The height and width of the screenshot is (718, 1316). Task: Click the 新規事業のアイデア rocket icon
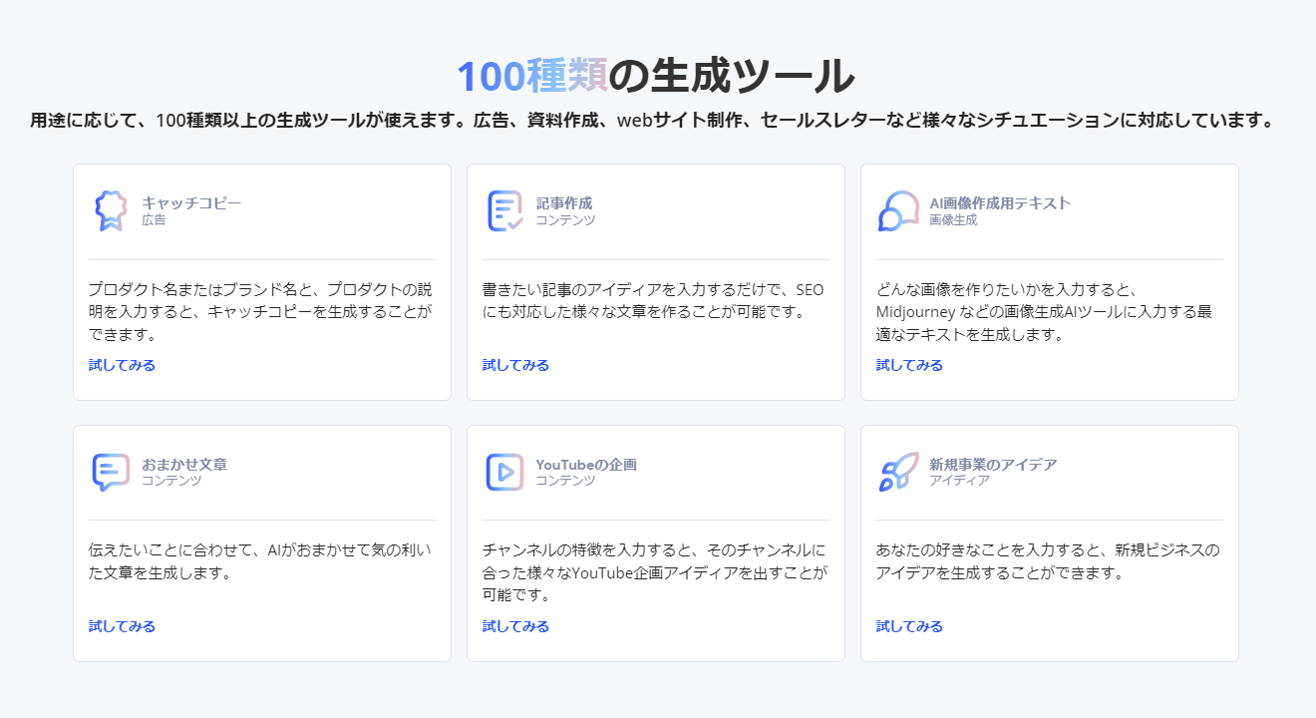tap(898, 472)
